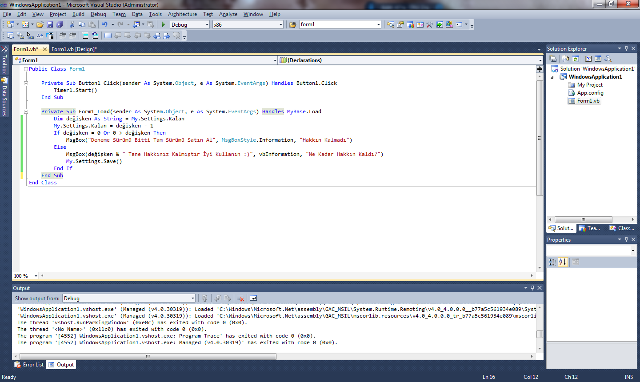Open the Toolbox side tab
This screenshot has width=640, height=382.
click(x=4, y=60)
